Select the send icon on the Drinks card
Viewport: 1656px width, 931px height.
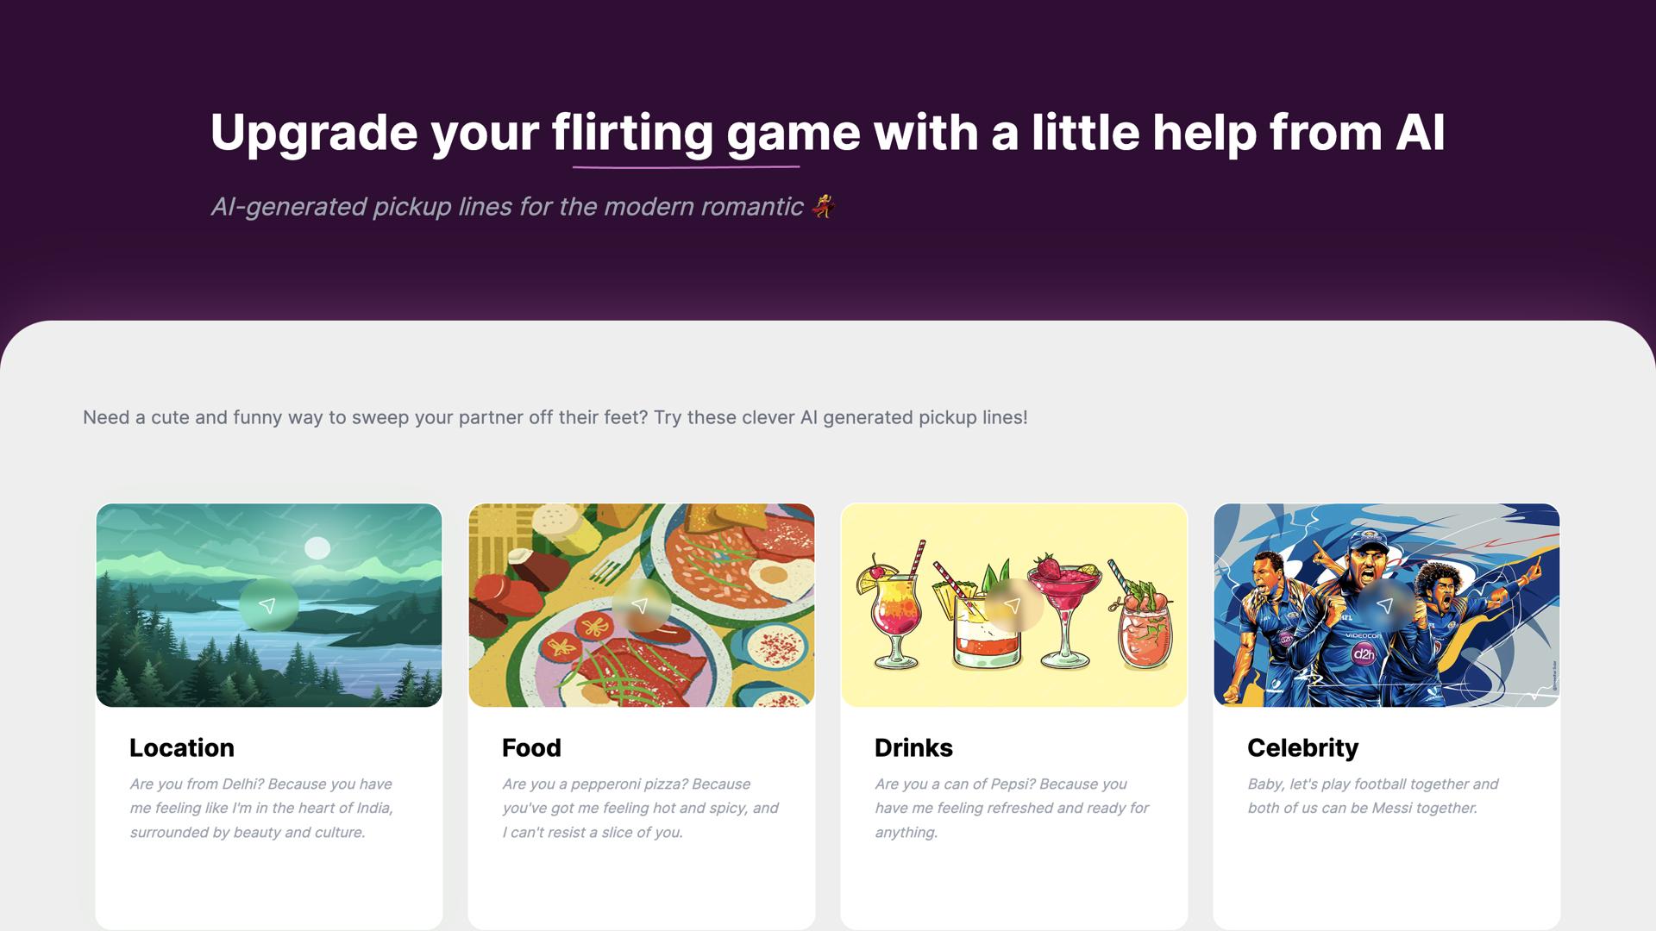click(x=1014, y=604)
